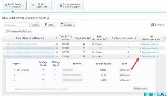Click the pages icon on All My Pages tab
The width and height of the screenshot is (167, 96).
point(33,6)
